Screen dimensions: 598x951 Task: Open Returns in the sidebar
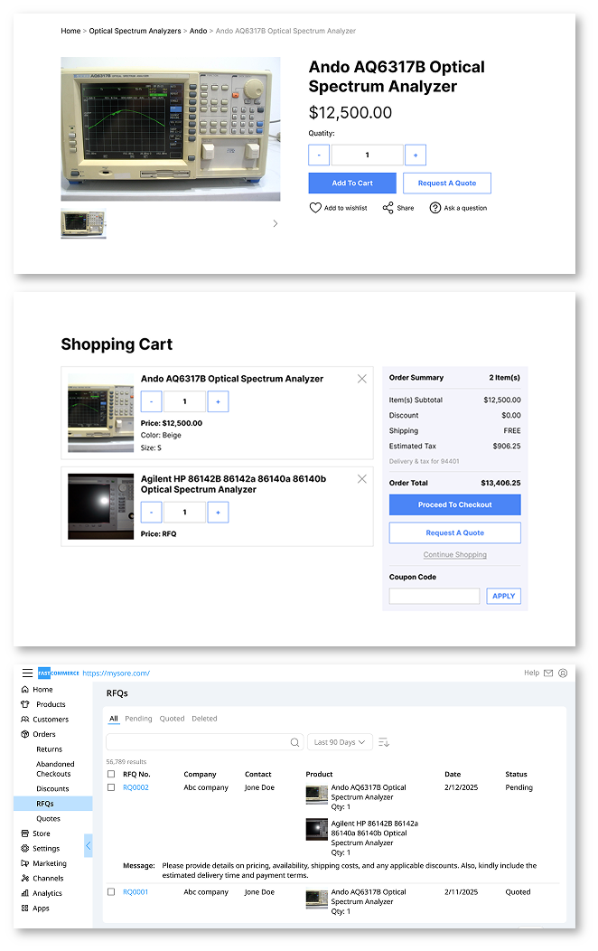(49, 749)
